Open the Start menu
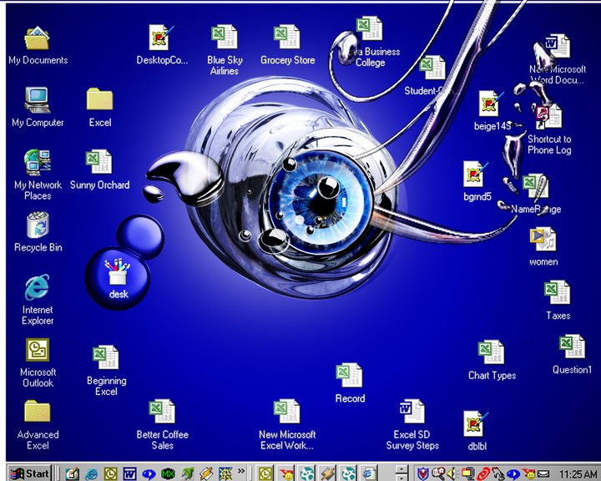The height and width of the screenshot is (481, 601). coord(28,473)
